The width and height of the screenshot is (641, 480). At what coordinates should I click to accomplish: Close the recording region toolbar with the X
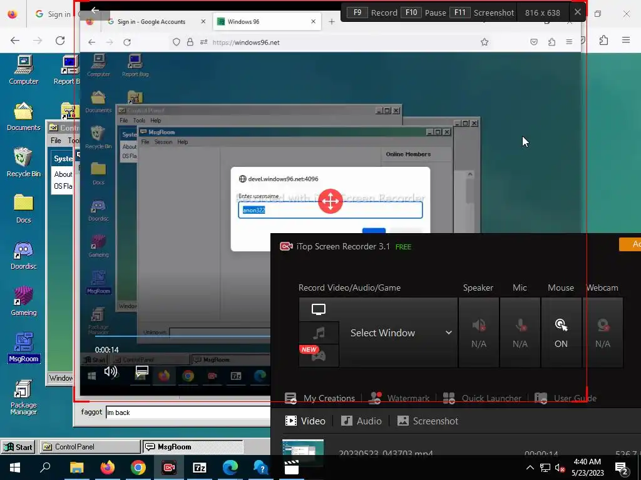click(577, 12)
